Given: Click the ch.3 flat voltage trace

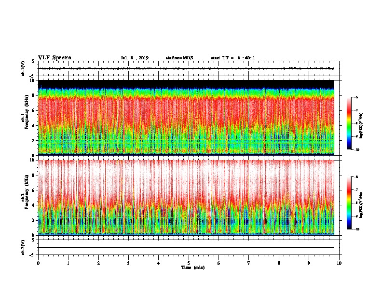Looking at the screenshot, I should (x=186, y=247).
